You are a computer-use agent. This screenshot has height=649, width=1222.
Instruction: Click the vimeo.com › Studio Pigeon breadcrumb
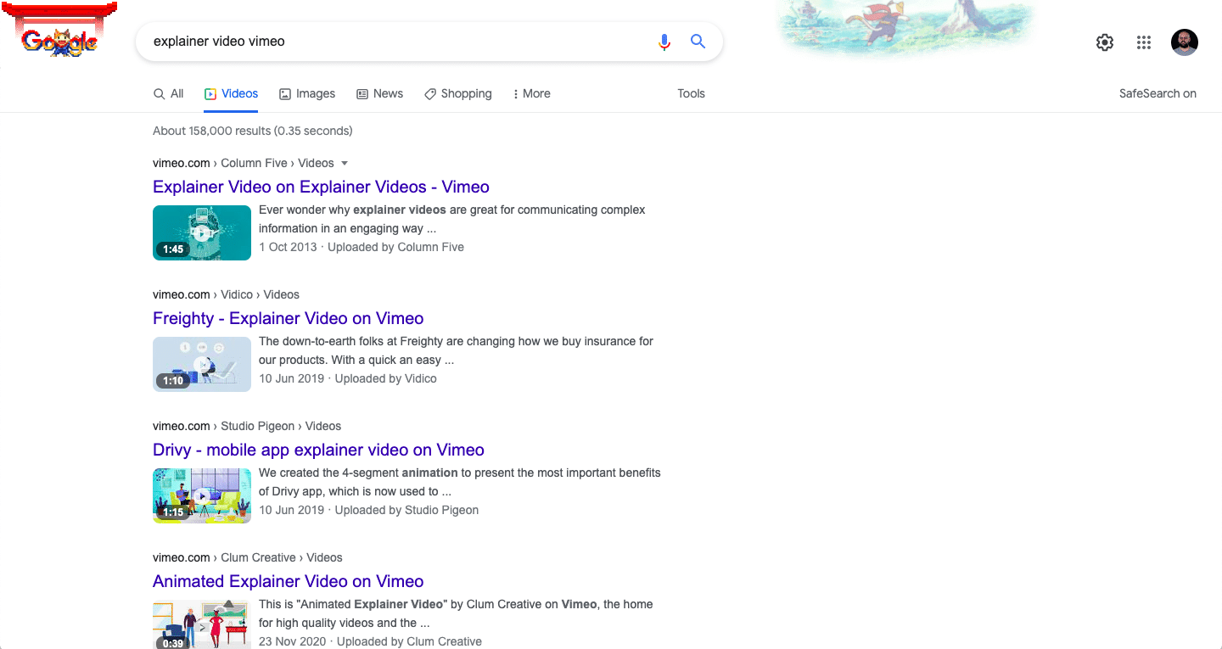(247, 426)
